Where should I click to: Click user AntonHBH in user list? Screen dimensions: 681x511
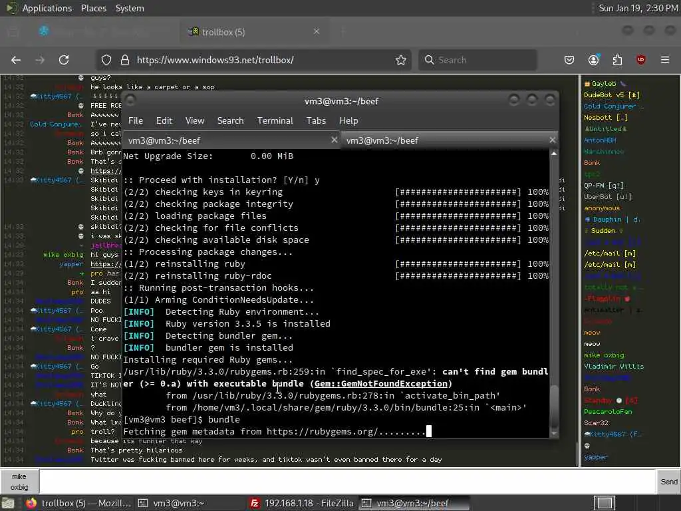(600, 140)
